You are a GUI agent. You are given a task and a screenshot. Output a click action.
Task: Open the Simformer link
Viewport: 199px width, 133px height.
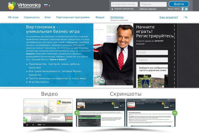click(x=117, y=17)
